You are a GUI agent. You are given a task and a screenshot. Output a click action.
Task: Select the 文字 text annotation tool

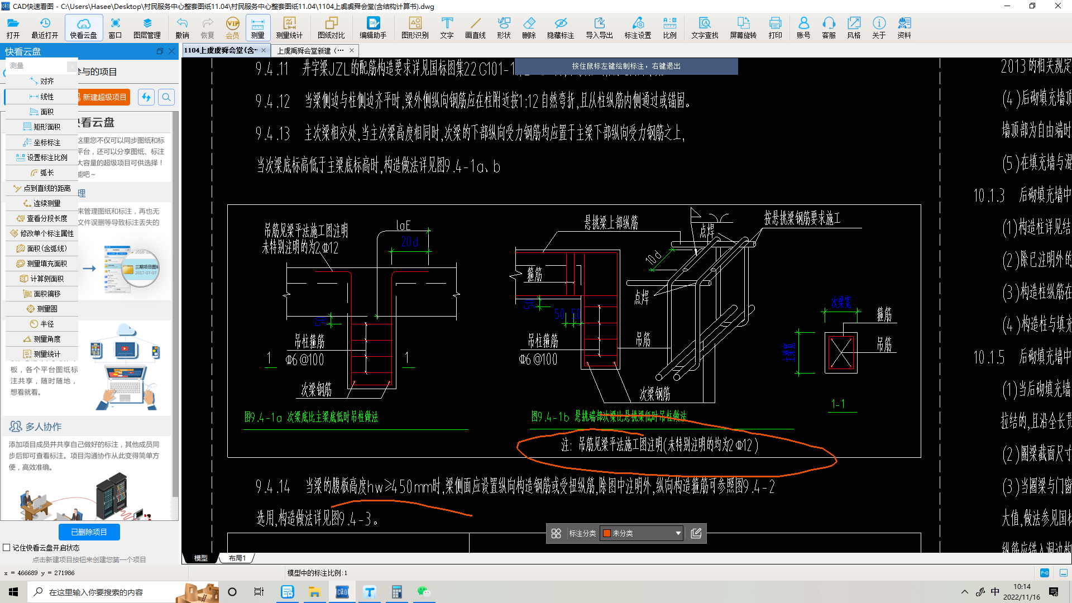tap(447, 27)
